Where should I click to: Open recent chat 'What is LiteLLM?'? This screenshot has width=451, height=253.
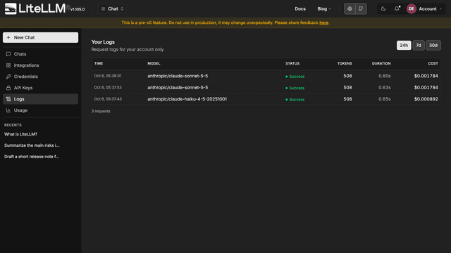[x=20, y=134]
